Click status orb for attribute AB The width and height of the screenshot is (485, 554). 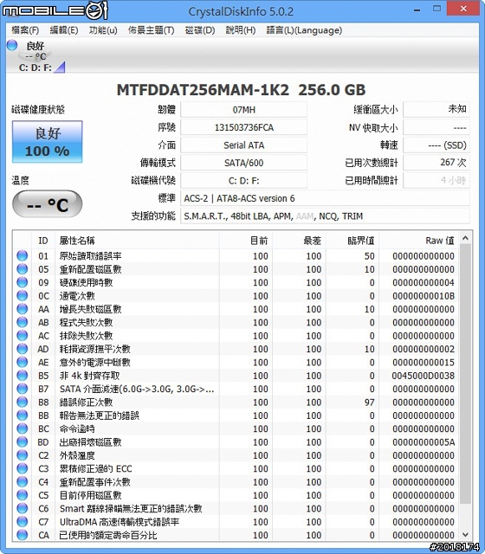pos(23,322)
